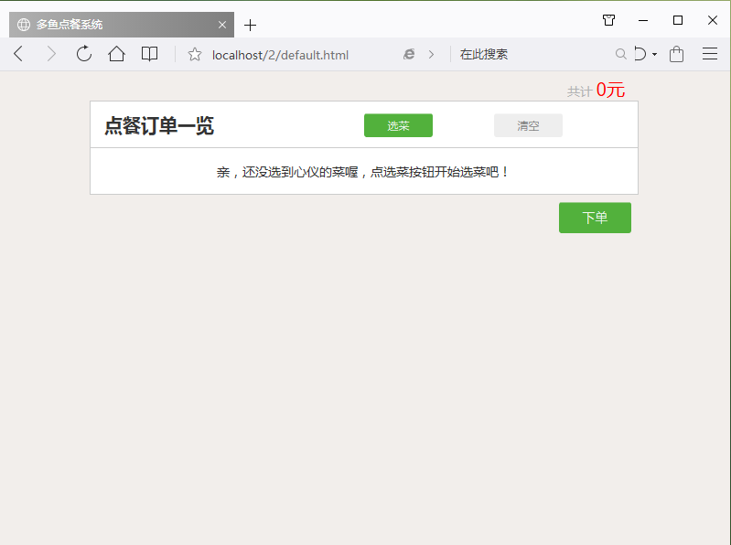Click the green 选菜 button

(x=398, y=125)
